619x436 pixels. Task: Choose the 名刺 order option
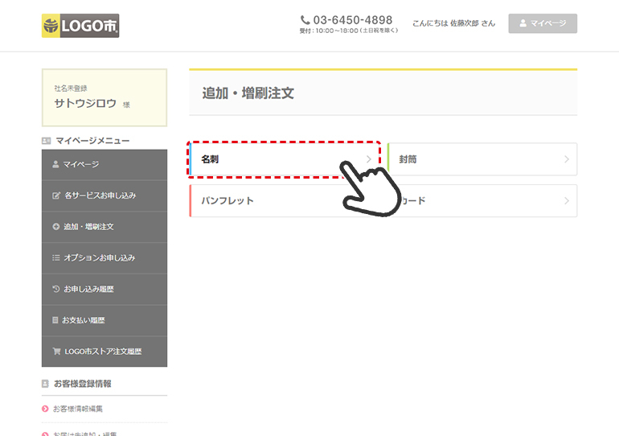tap(285, 159)
